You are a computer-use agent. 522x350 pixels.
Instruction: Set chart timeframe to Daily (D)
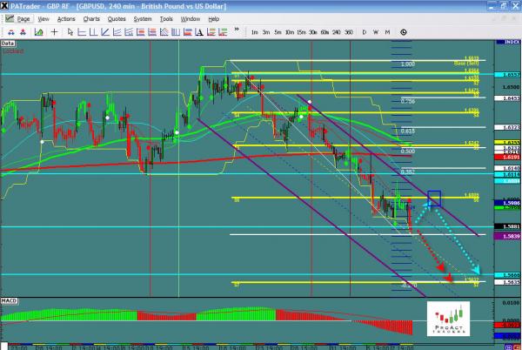pyautogui.click(x=364, y=31)
